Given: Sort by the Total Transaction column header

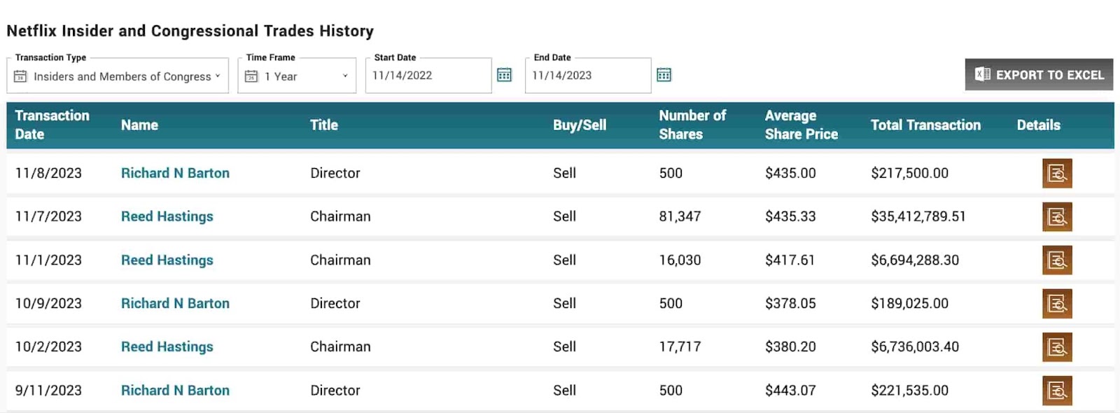Looking at the screenshot, I should pyautogui.click(x=925, y=125).
